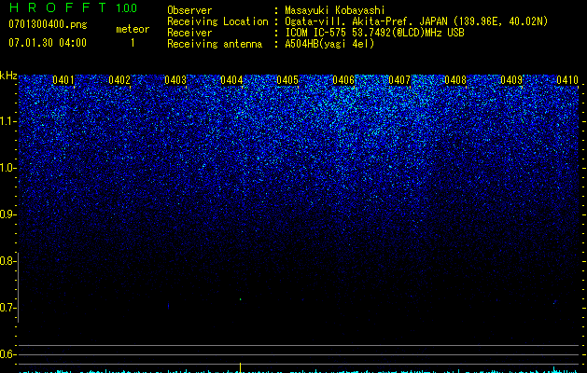The width and height of the screenshot is (587, 373).
Task: Click the Receiver label
Action: [189, 33]
